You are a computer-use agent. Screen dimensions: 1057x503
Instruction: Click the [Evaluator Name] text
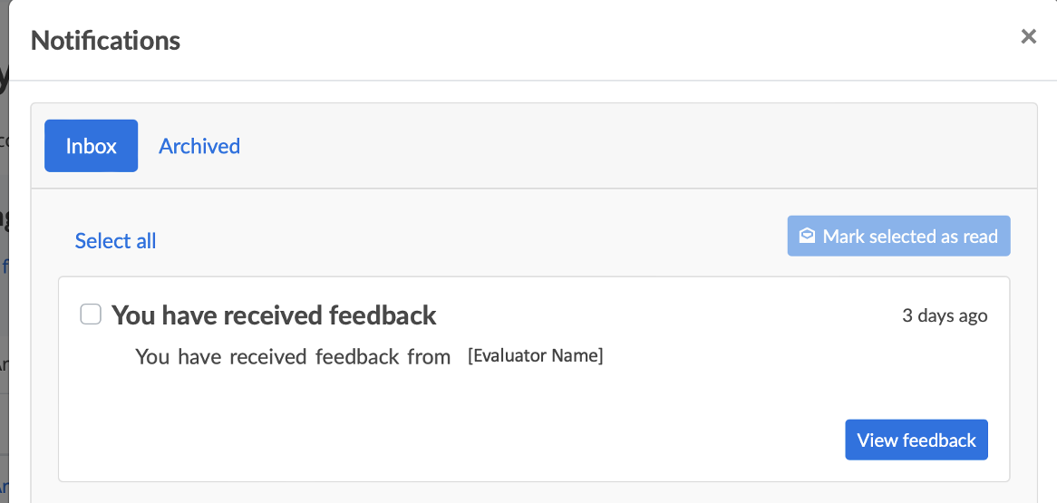[535, 355]
